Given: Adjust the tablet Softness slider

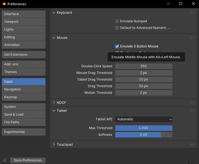Looking at the screenshot, I should point(144,135).
